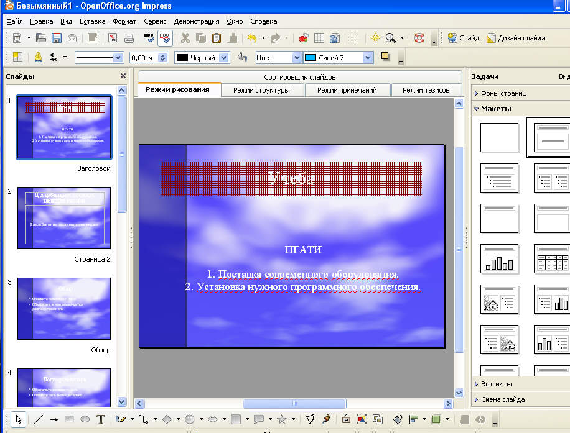The height and width of the screenshot is (433, 570).
Task: Switch to Режим примечаний tab
Action: click(347, 90)
